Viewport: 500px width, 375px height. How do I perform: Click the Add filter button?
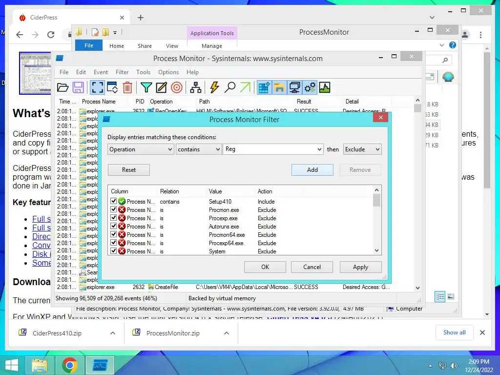click(312, 170)
